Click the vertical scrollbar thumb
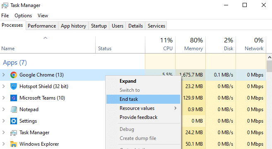272x149 pixels. click(270, 66)
